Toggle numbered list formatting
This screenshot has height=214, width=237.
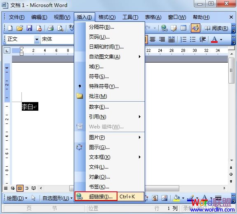coord(183,40)
